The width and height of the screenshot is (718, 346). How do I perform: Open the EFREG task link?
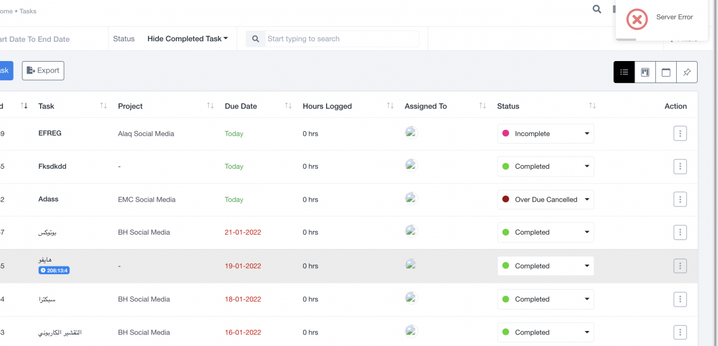pos(50,133)
